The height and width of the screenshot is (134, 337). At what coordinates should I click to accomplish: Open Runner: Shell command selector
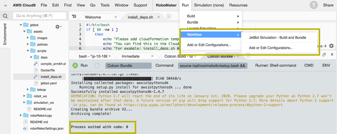tap(275, 66)
